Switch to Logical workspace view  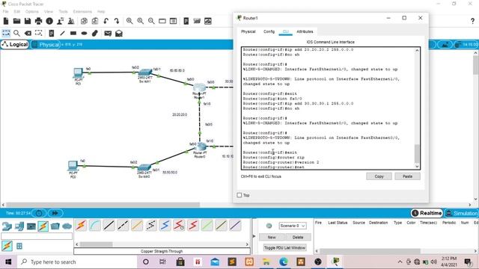coord(15,45)
